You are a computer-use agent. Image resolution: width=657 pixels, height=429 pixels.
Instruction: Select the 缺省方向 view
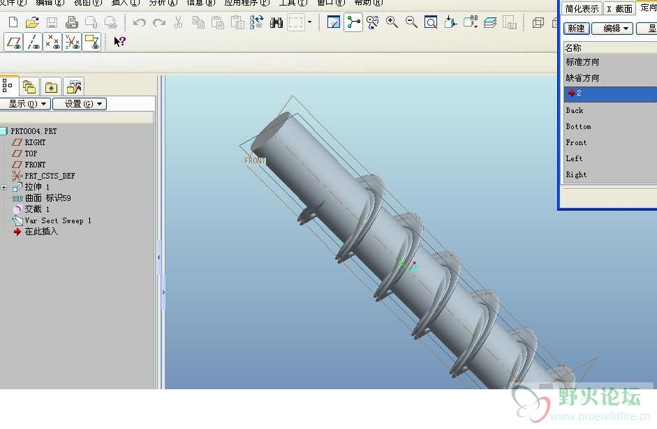(582, 78)
